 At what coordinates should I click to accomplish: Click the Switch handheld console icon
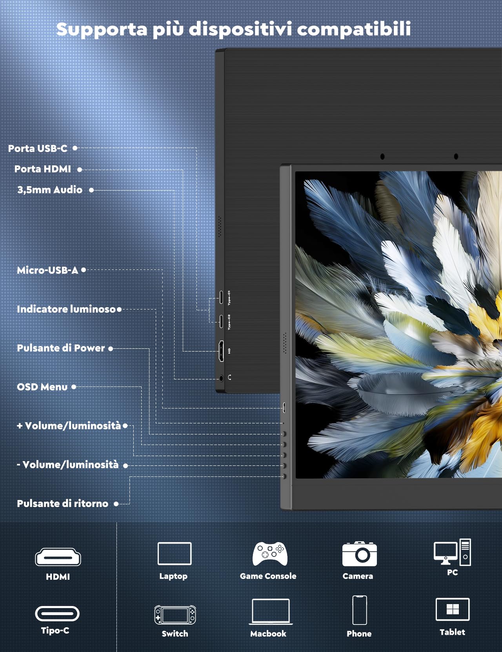[175, 615]
